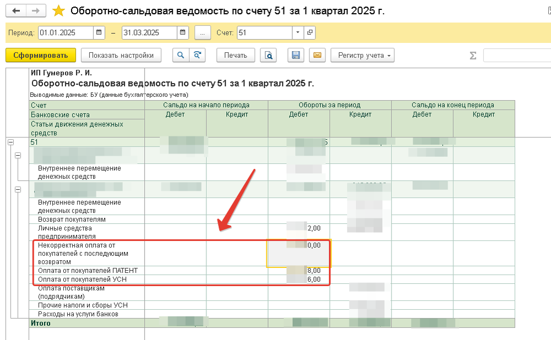The image size is (551, 340).
Task: Click the Обороты за период header
Action: (330, 105)
